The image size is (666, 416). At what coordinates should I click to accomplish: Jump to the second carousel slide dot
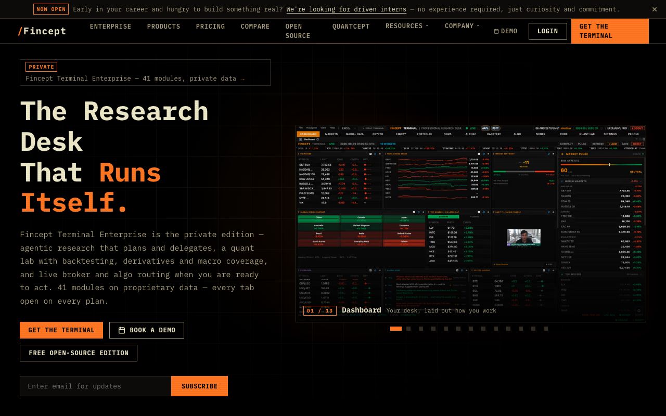pos(408,329)
